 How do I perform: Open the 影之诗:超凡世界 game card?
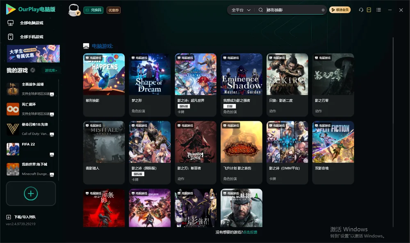[x=196, y=85]
